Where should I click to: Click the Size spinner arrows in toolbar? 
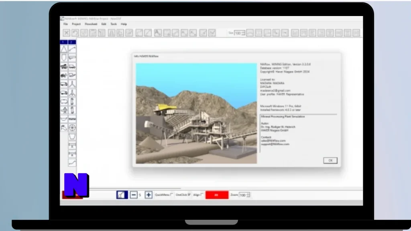[244, 33]
